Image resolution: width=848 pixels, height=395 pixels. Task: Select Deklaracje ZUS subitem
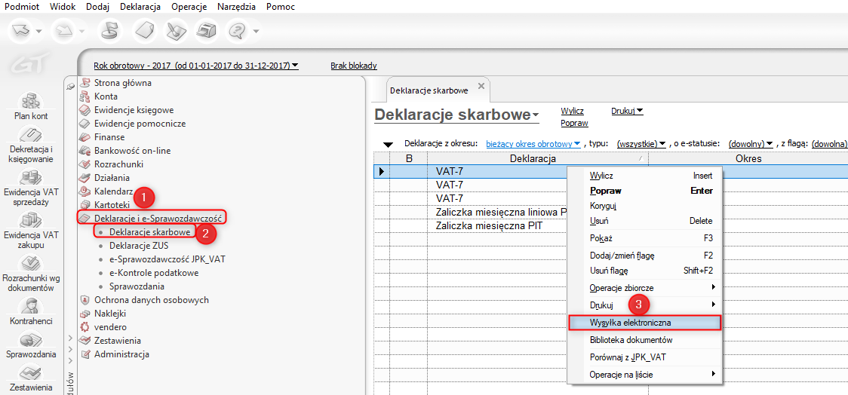[139, 246]
